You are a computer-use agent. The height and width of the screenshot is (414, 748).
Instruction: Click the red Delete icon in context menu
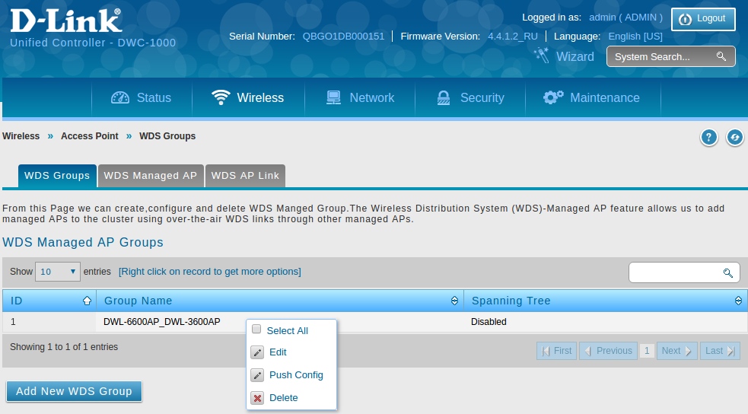(x=257, y=398)
